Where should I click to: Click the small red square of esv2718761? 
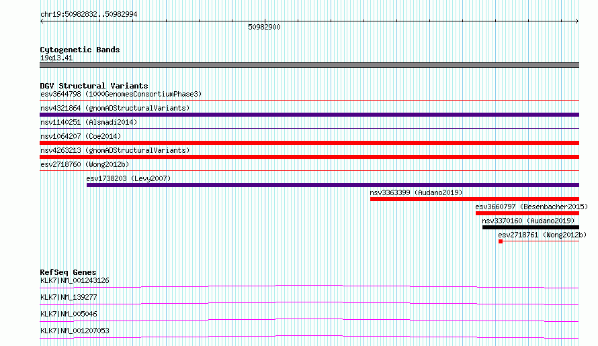[501, 241]
